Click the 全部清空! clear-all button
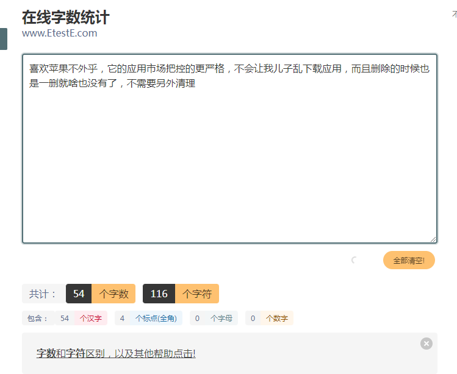This screenshot has width=457, height=374. [409, 260]
